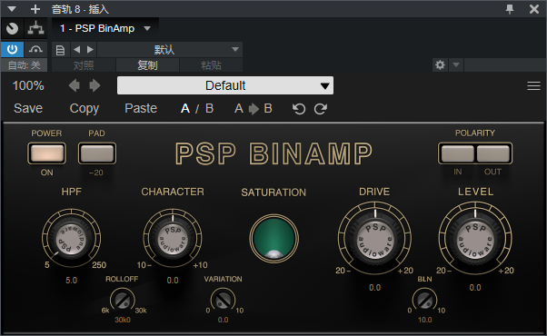
Task: Pin the plugin window
Action: 510,9
